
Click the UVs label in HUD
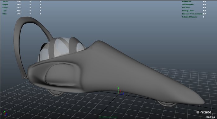tap(4, 14)
